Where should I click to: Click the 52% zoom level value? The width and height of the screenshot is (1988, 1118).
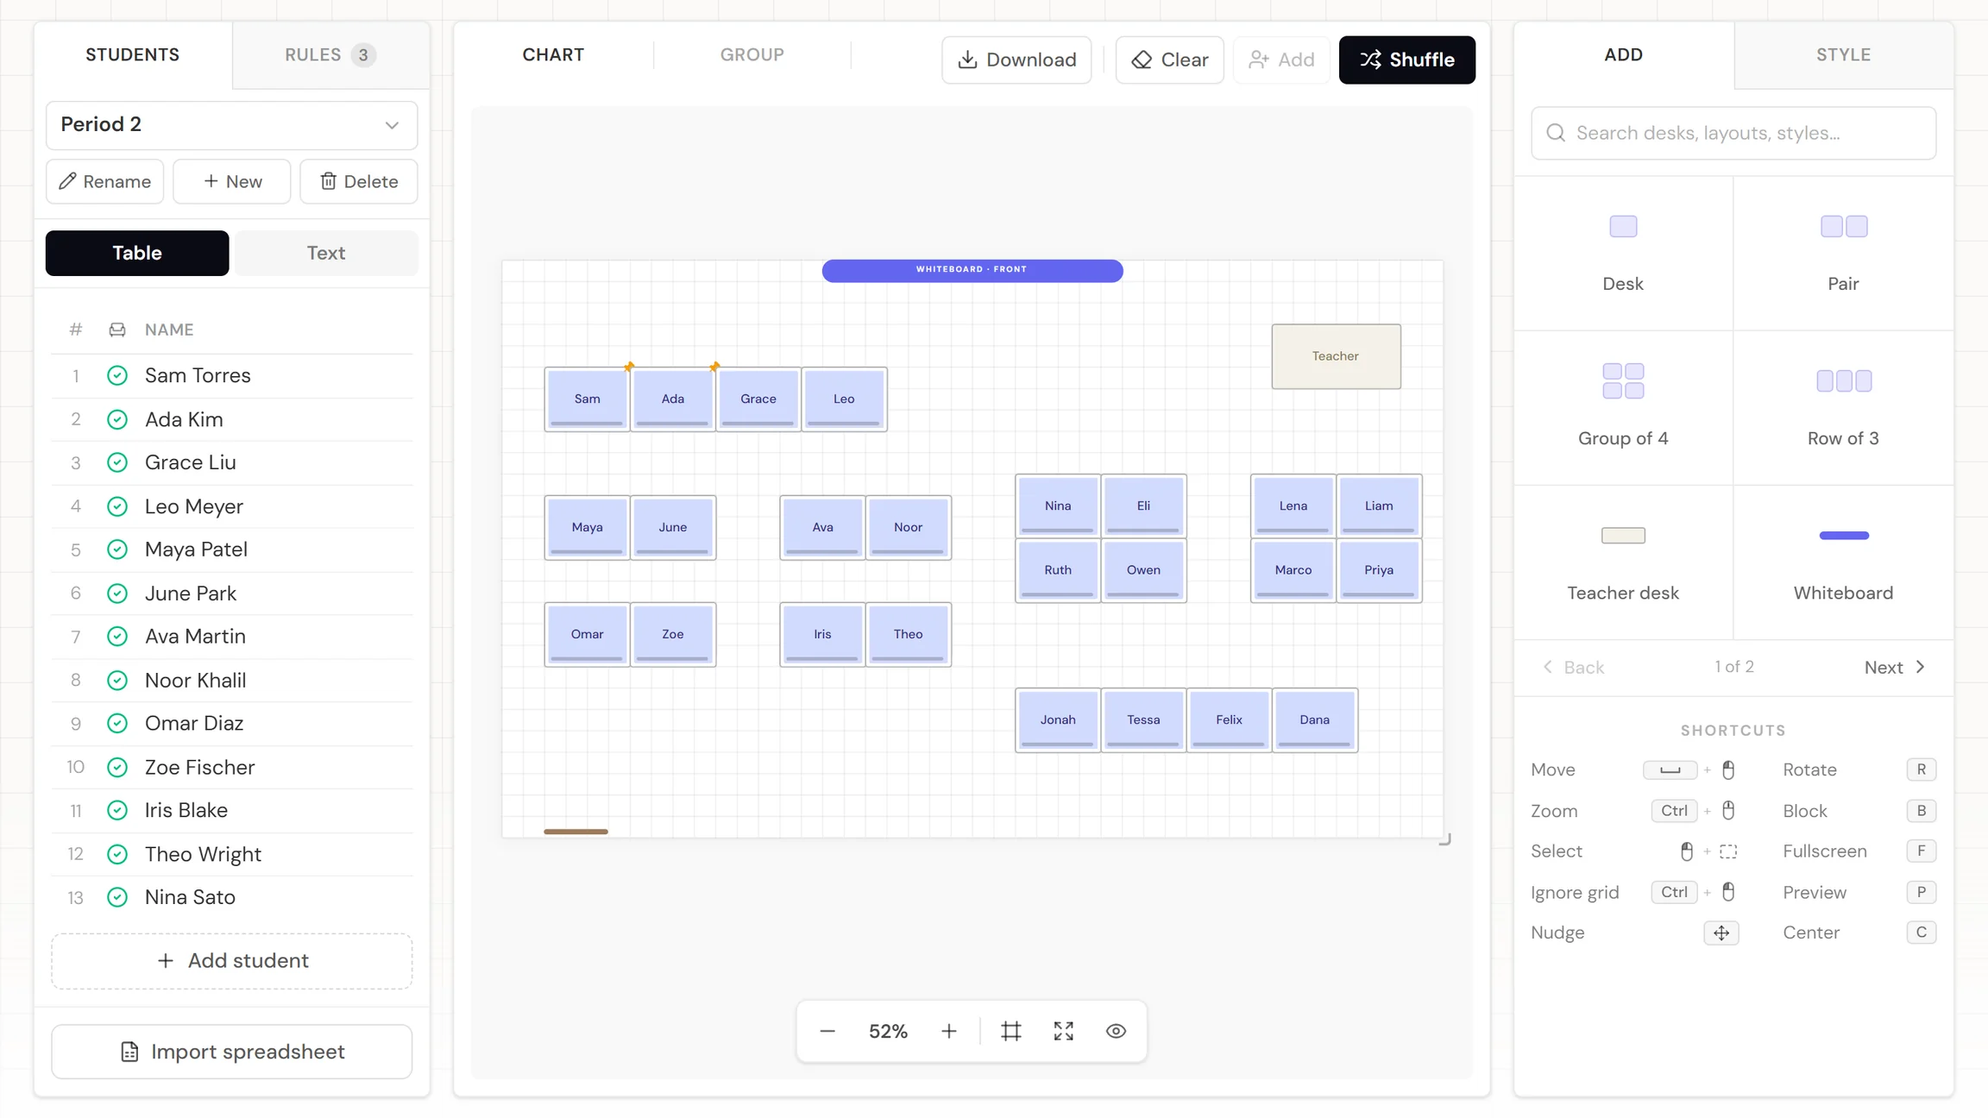coord(888,1031)
